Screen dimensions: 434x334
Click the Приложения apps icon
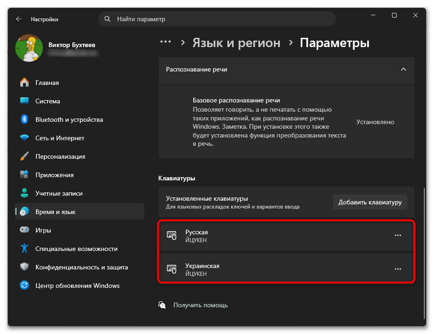click(24, 174)
